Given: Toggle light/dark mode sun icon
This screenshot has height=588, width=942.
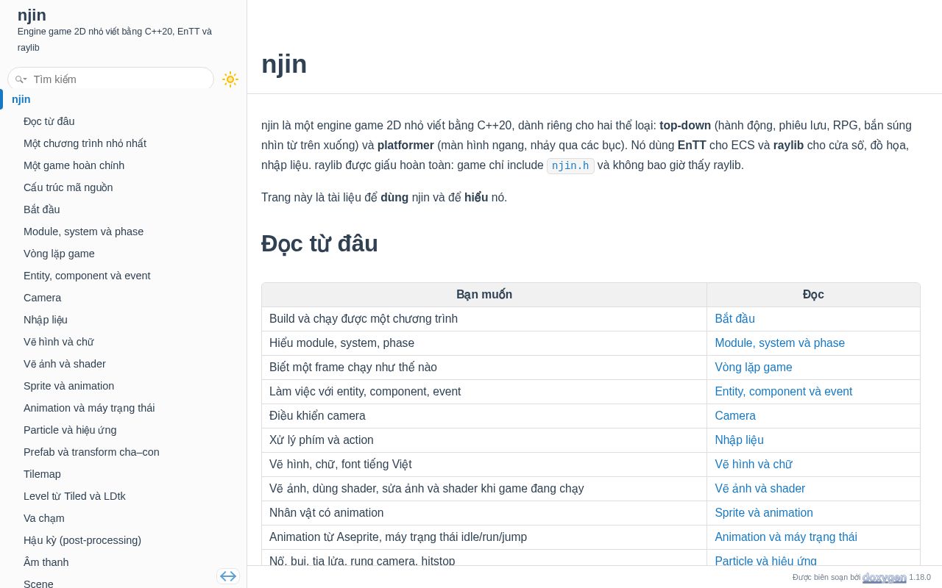Looking at the screenshot, I should coord(230,79).
